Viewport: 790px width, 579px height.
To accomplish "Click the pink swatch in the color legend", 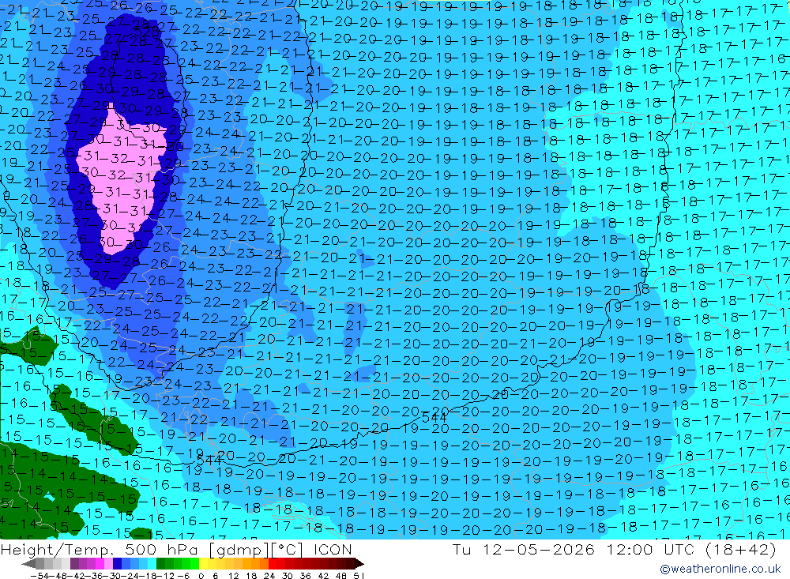I will coord(107,563).
